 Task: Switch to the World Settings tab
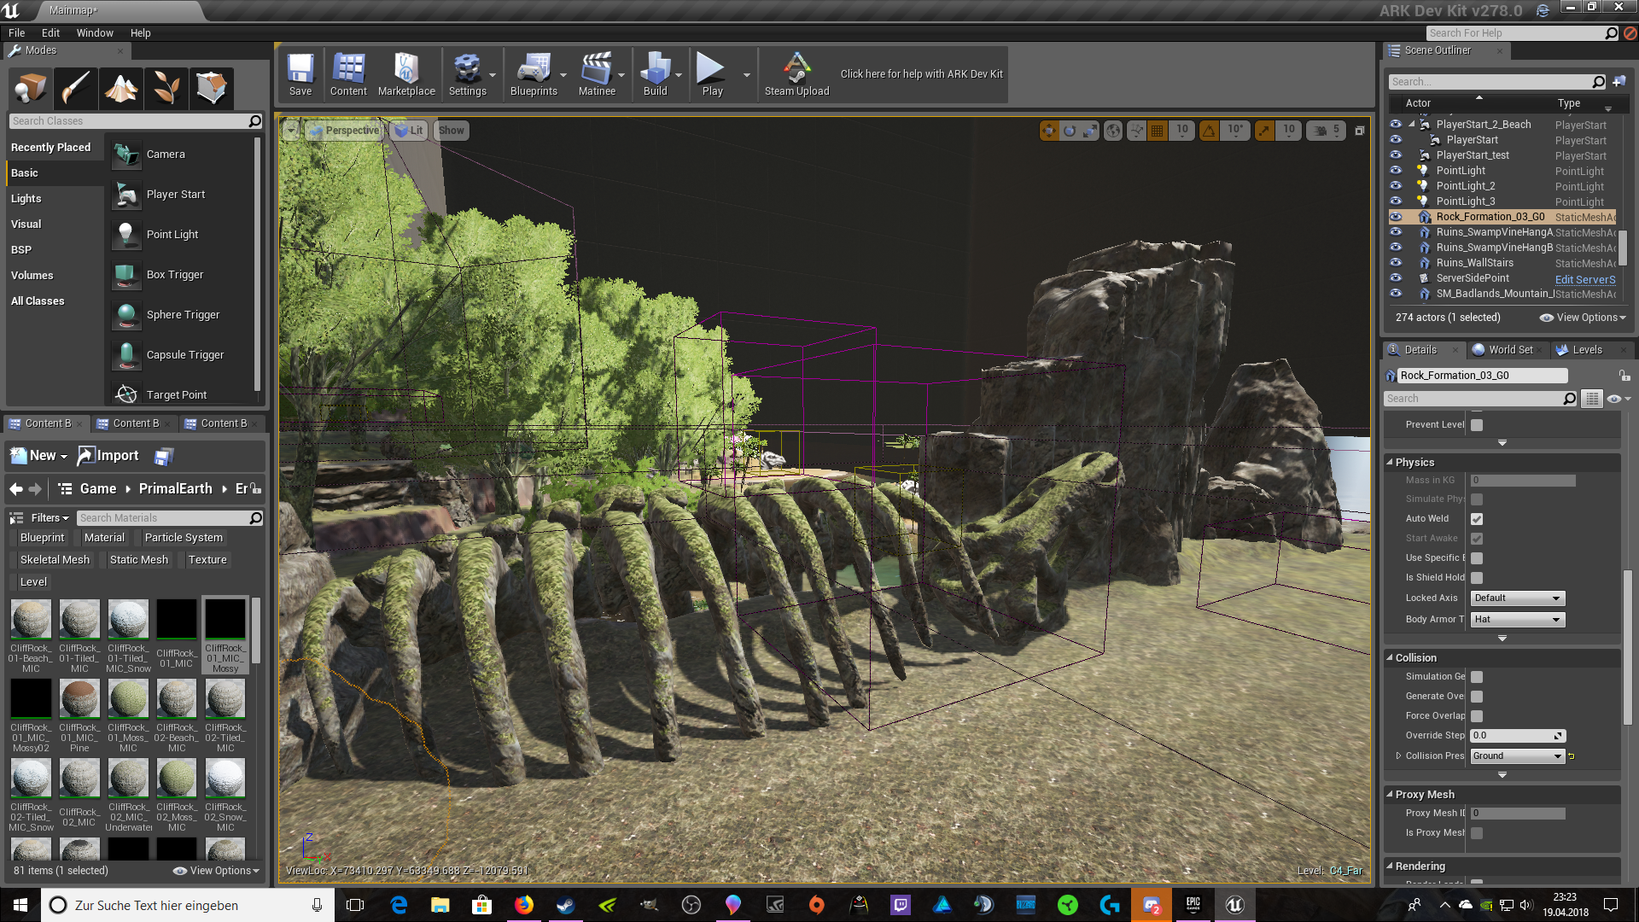click(x=1510, y=350)
